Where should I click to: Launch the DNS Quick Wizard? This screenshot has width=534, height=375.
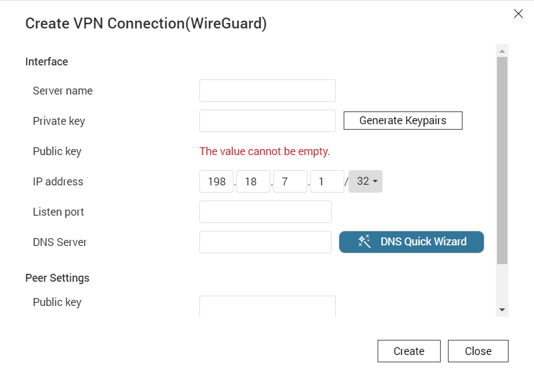click(412, 242)
